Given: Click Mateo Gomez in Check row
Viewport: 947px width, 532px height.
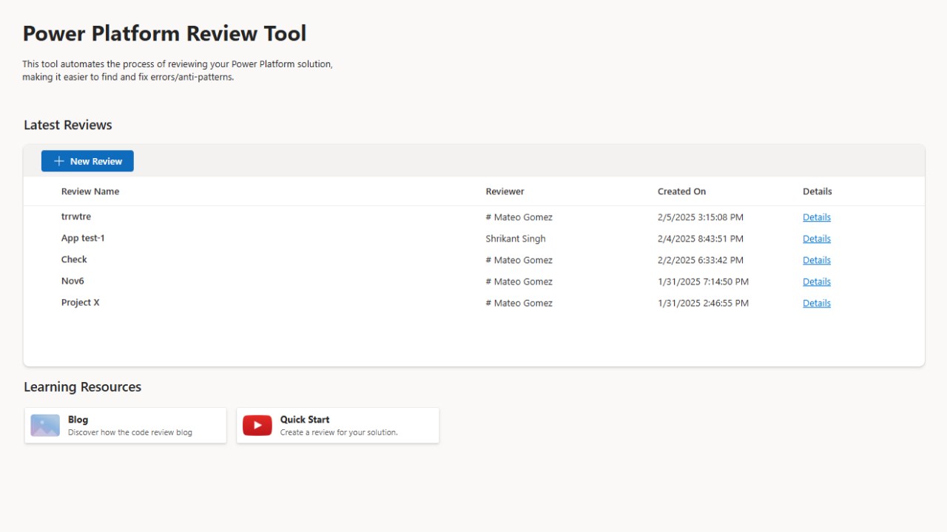Looking at the screenshot, I should [519, 260].
